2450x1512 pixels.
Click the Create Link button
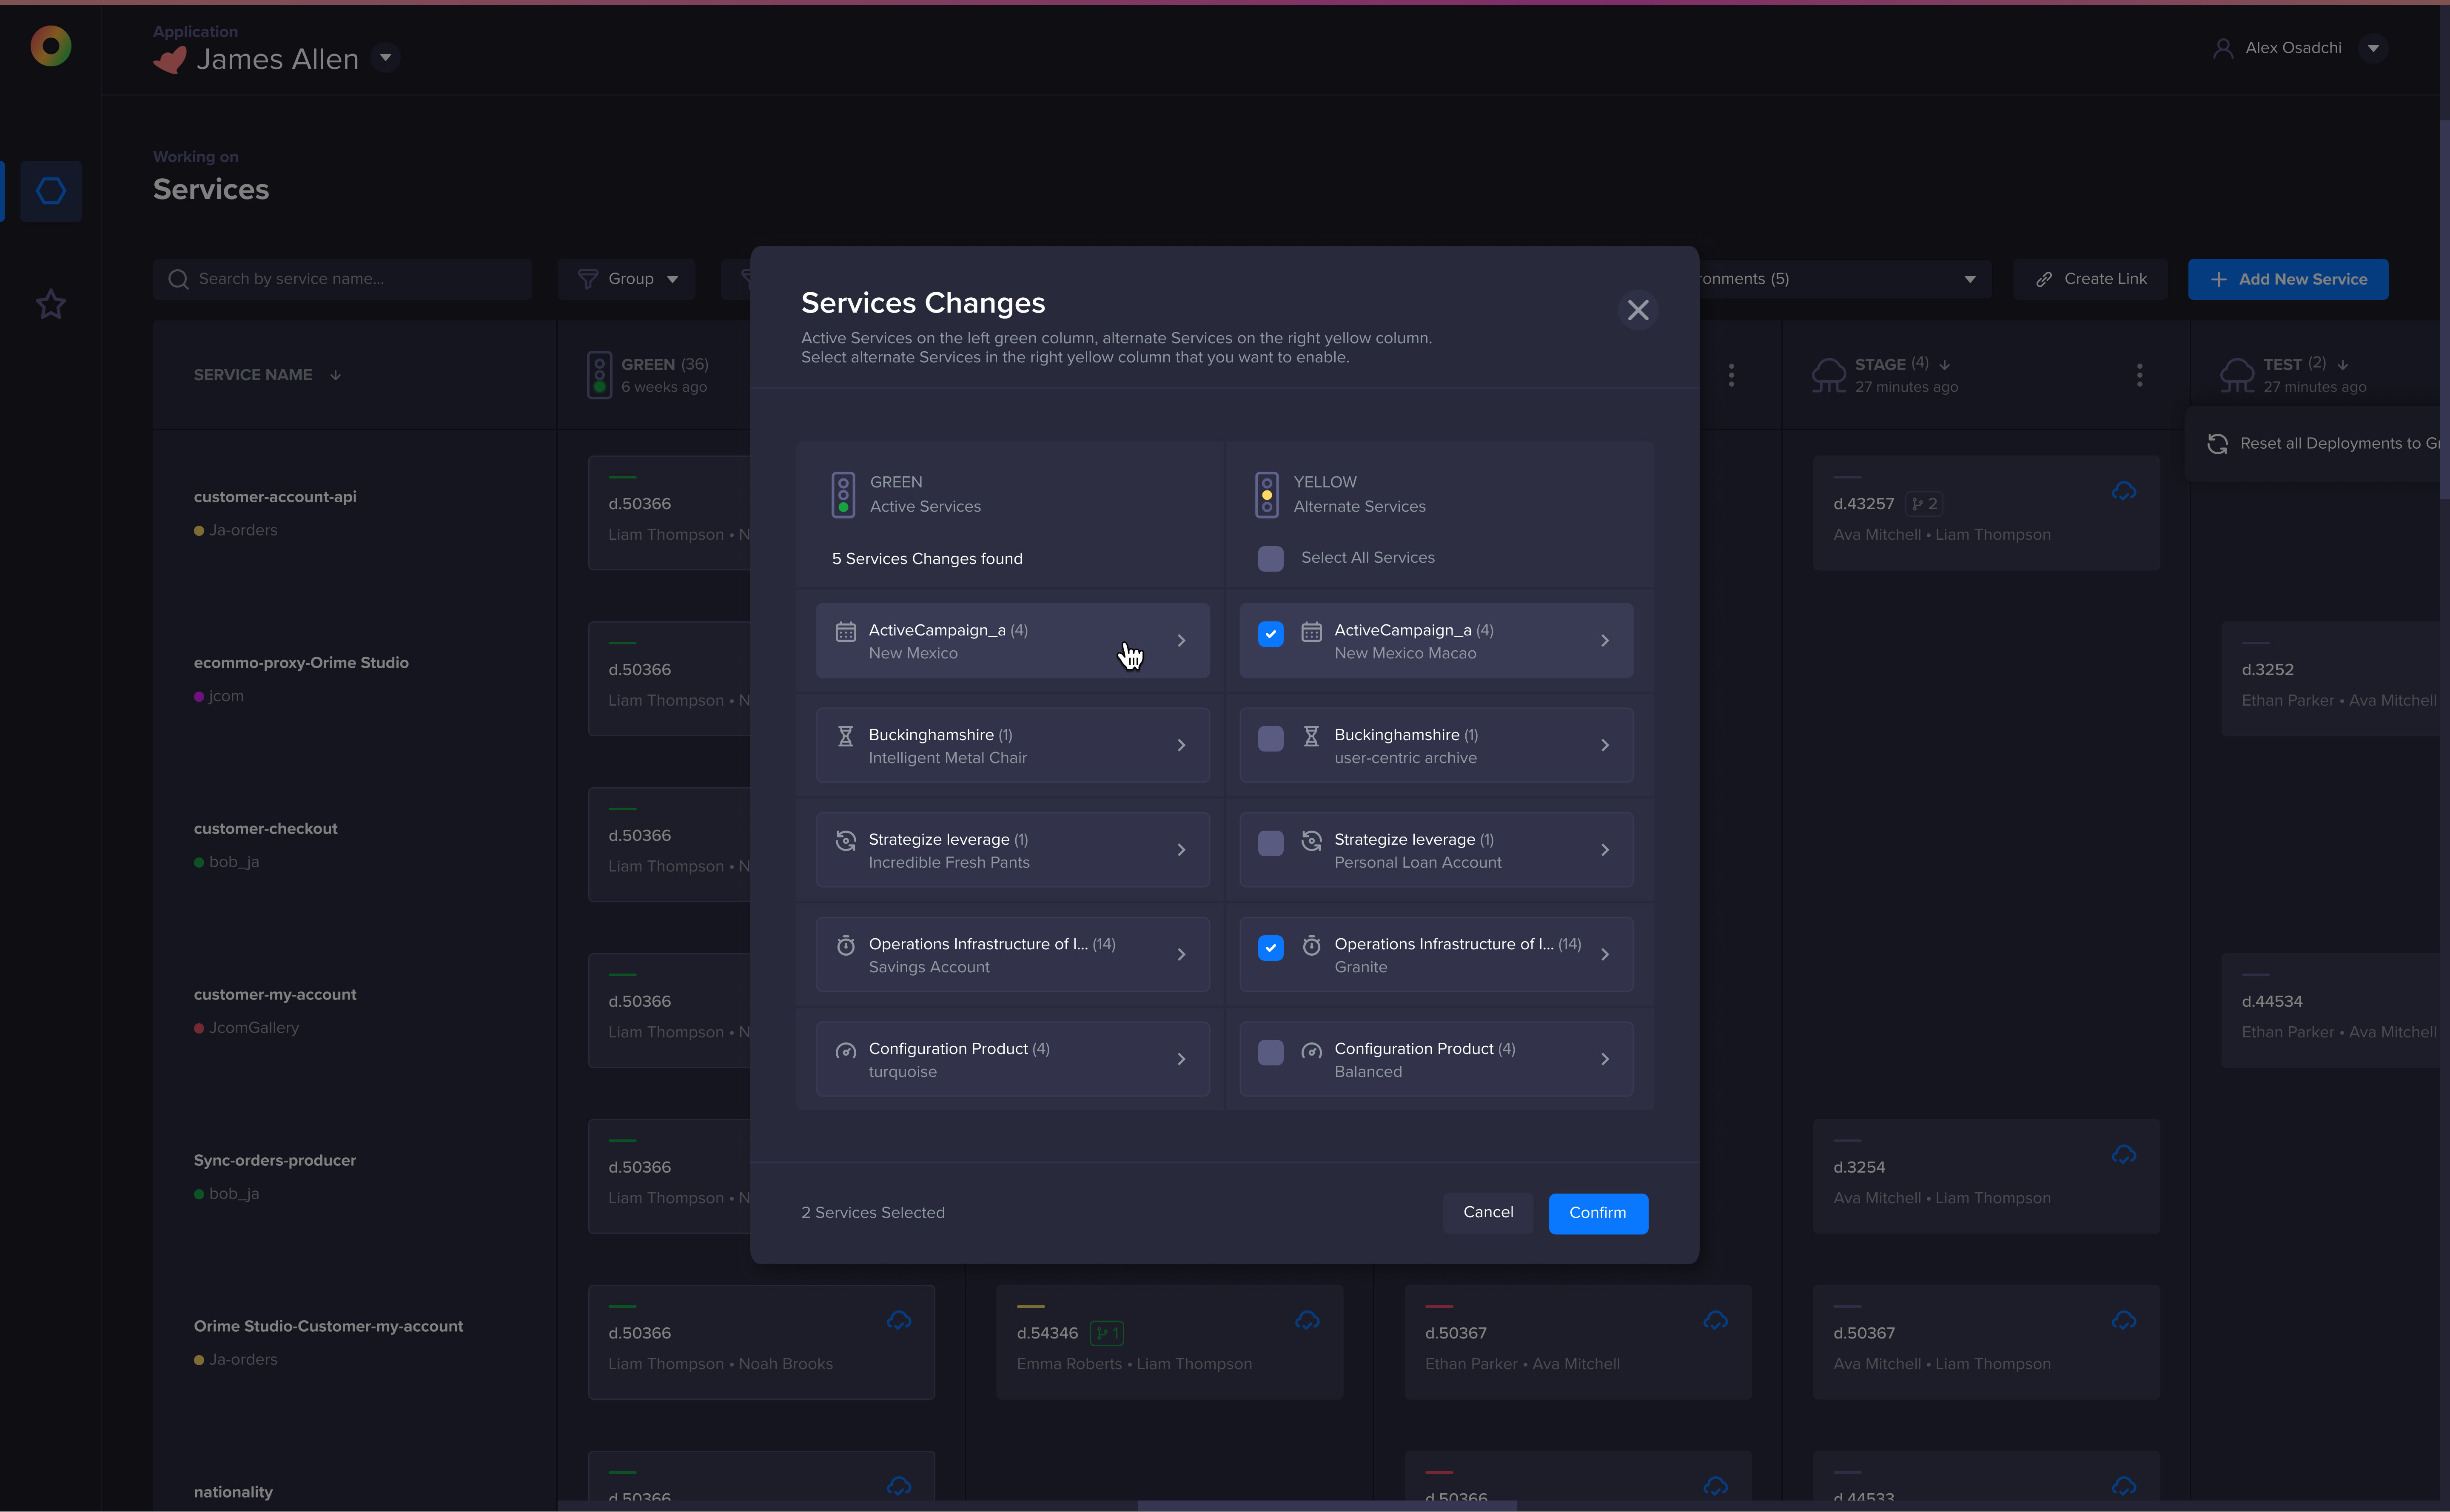[2091, 279]
